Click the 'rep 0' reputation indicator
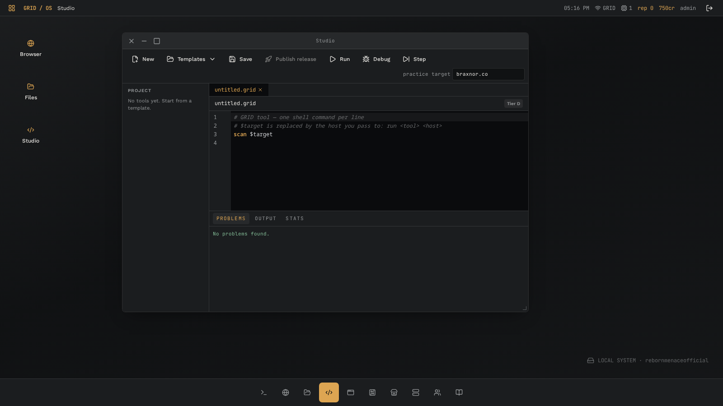Viewport: 723px width, 406px height. (645, 8)
